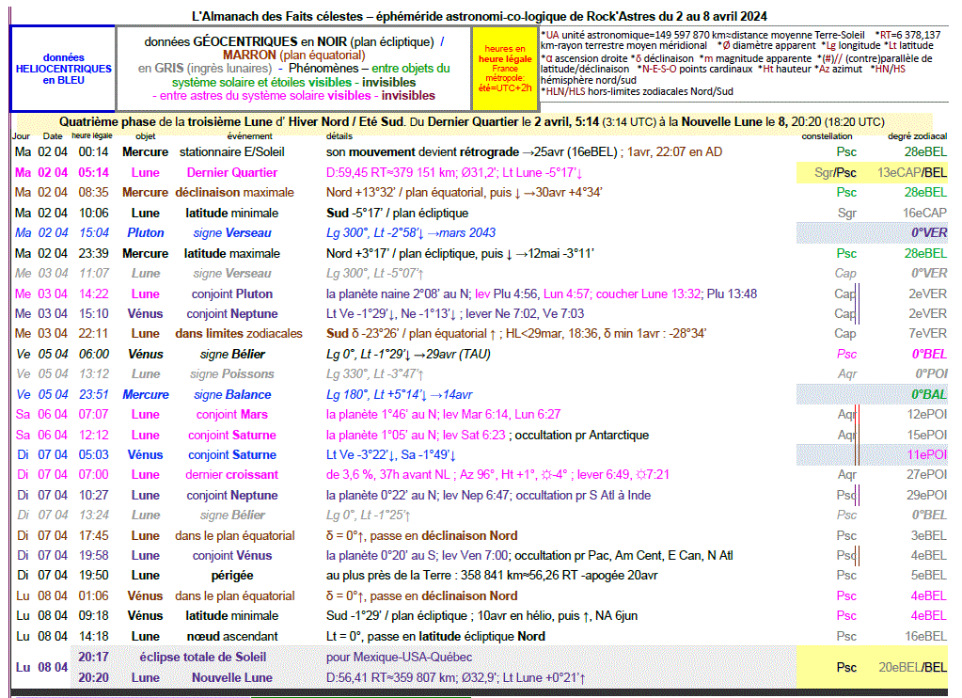Image resolution: width=962 pixels, height=698 pixels.
Task: Select the blue "signe Balance" event
Action: pos(232,395)
